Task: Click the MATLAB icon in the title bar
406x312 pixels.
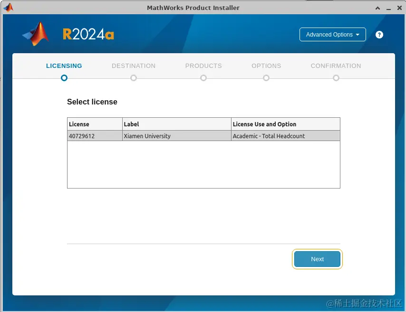Action: click(x=8, y=8)
